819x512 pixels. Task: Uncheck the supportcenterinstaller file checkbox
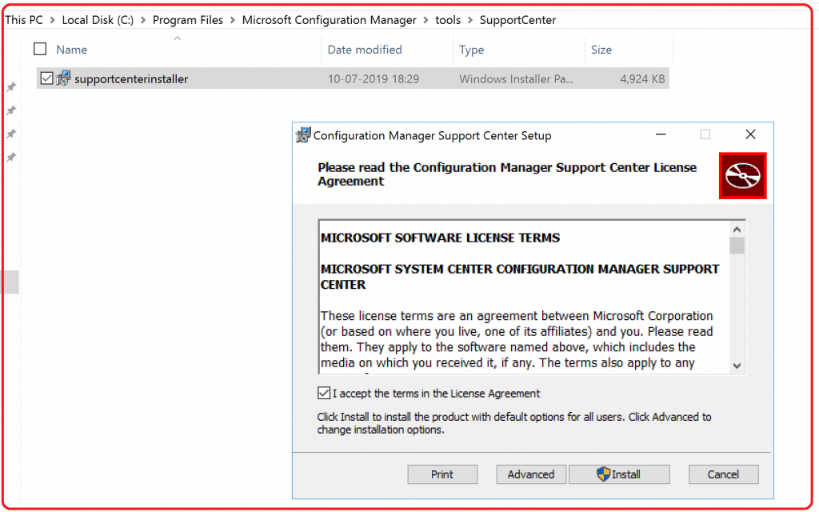coord(46,78)
